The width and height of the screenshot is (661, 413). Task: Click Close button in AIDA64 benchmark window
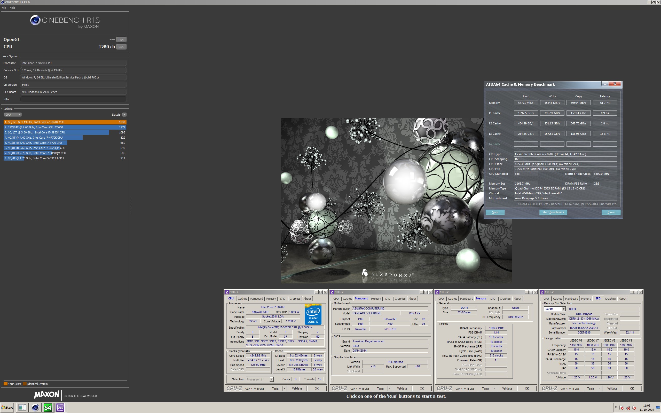tap(611, 212)
